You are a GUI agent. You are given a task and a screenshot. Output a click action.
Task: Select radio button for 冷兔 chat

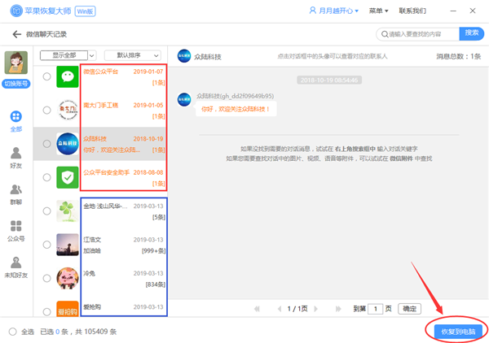point(46,278)
